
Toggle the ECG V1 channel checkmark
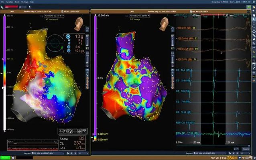(177, 59)
